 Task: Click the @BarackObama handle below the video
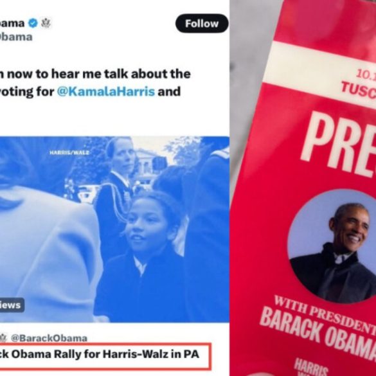click(x=49, y=338)
